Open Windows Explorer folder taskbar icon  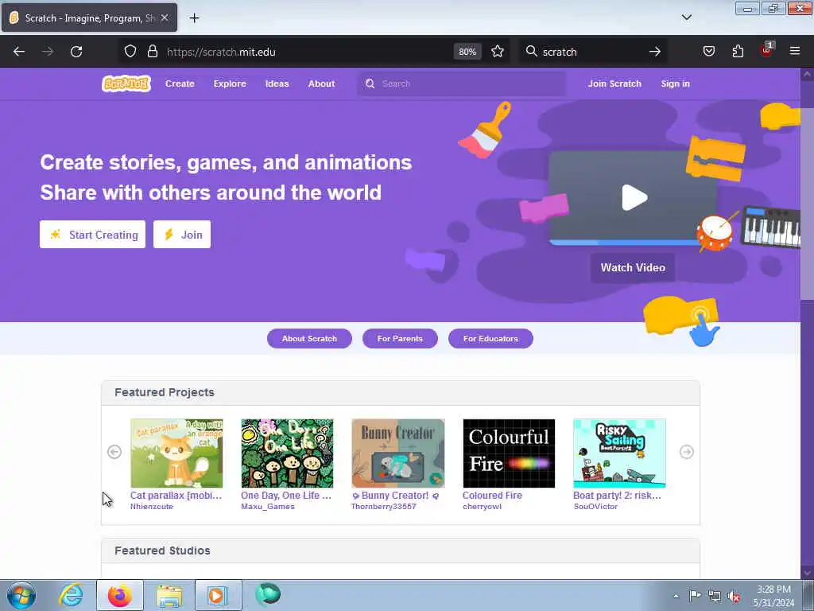point(169,595)
